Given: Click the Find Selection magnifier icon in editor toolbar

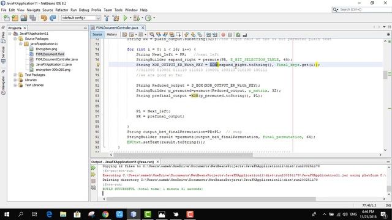Looking at the screenshot, I should [152, 35].
